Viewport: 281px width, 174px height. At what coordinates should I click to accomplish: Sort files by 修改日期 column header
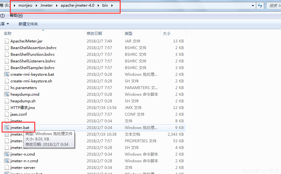[x=94, y=34]
